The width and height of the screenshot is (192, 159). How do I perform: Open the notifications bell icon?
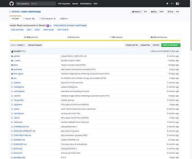point(167,4)
